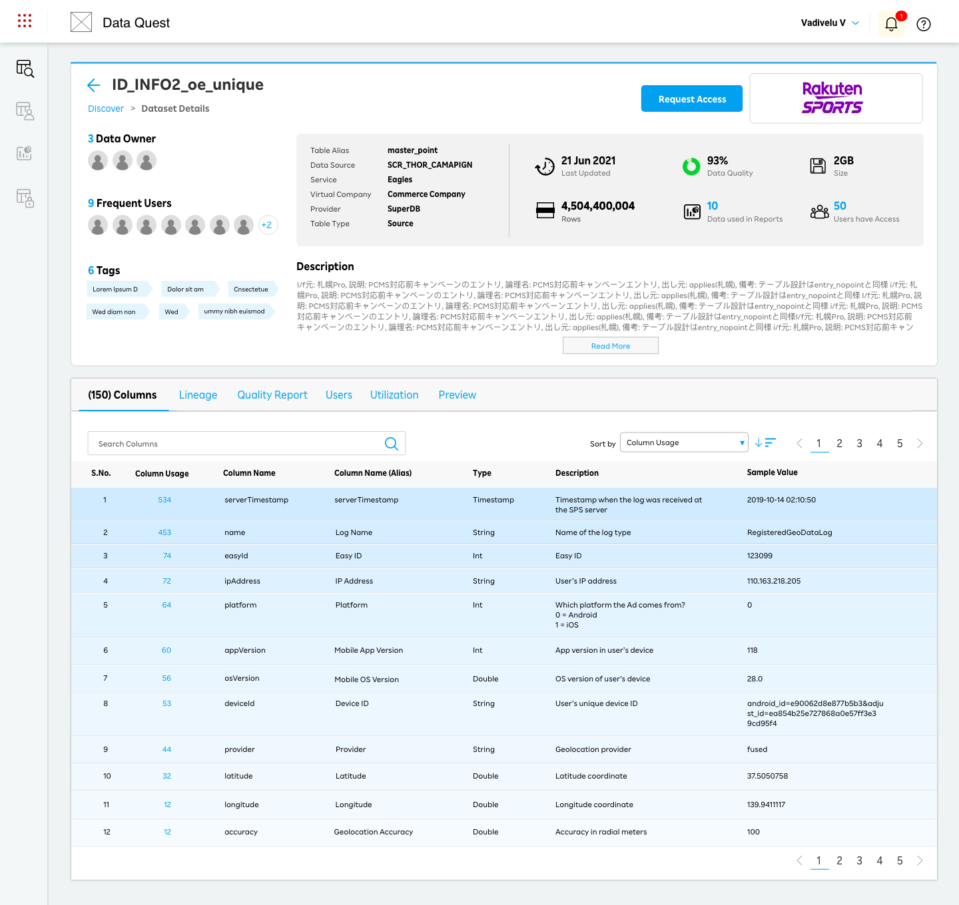Click in the Search Columns field
The image size is (959, 905).
(233, 444)
